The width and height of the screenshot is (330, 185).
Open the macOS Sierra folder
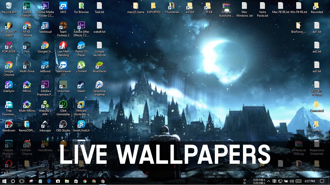[136, 8]
